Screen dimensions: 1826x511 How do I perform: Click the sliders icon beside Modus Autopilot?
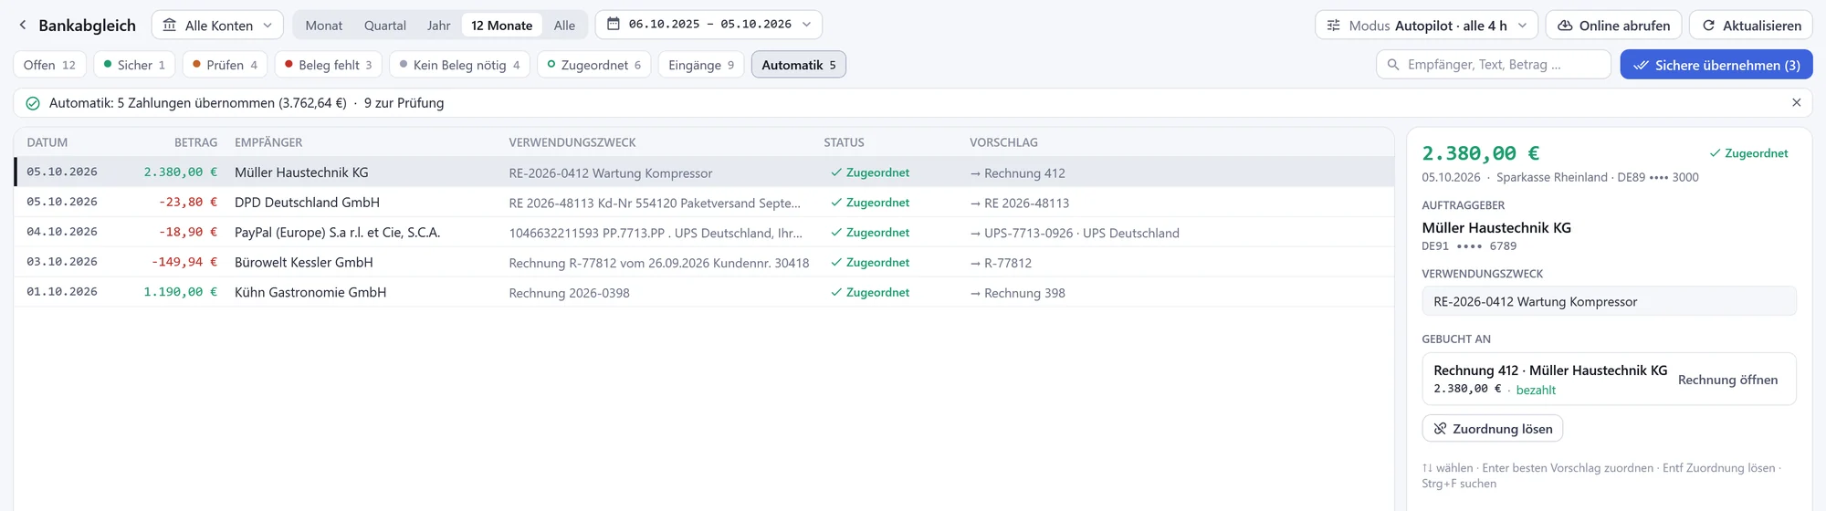tap(1334, 26)
